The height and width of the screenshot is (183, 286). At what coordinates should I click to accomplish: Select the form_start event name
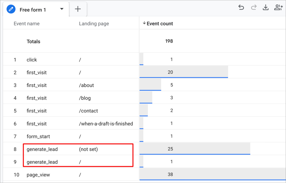pos(38,136)
